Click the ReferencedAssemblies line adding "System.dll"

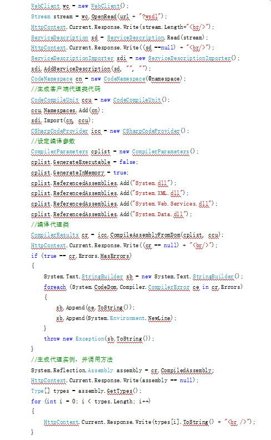(104, 183)
